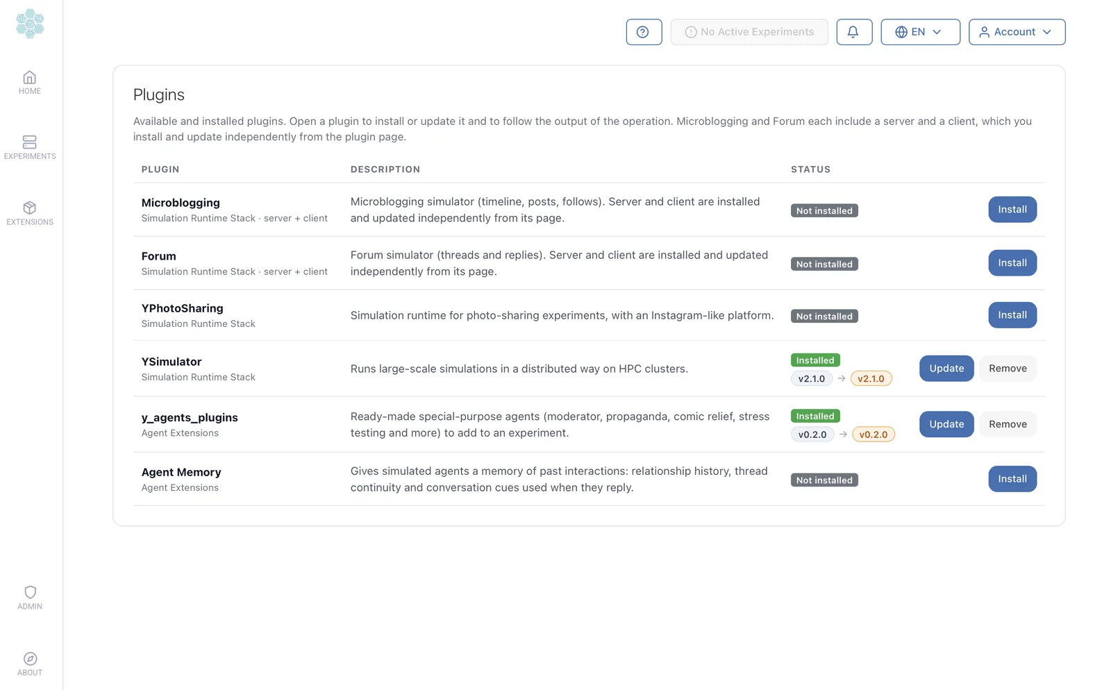Click the No Active Experiments indicator
Screen dimensions: 1111x690
749,32
